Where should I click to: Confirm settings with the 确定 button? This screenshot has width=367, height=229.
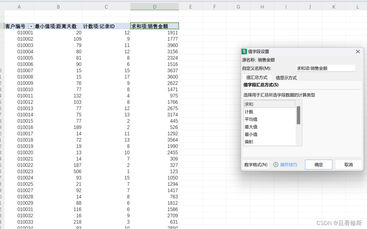point(319,164)
